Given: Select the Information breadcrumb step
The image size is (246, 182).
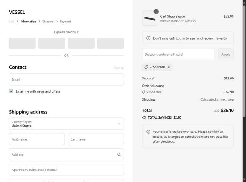Looking at the screenshot, I should pos(28,22).
